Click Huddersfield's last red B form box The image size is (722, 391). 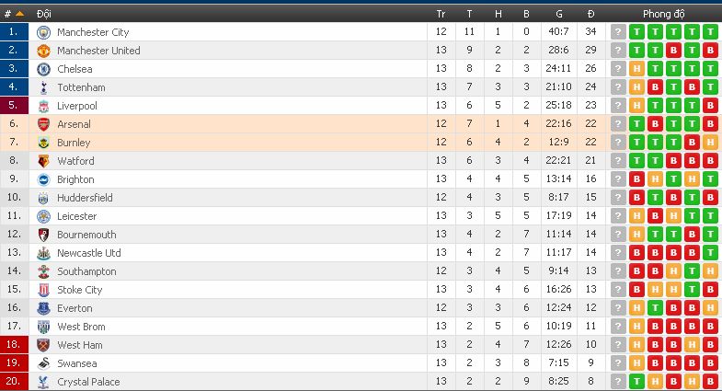tap(710, 198)
